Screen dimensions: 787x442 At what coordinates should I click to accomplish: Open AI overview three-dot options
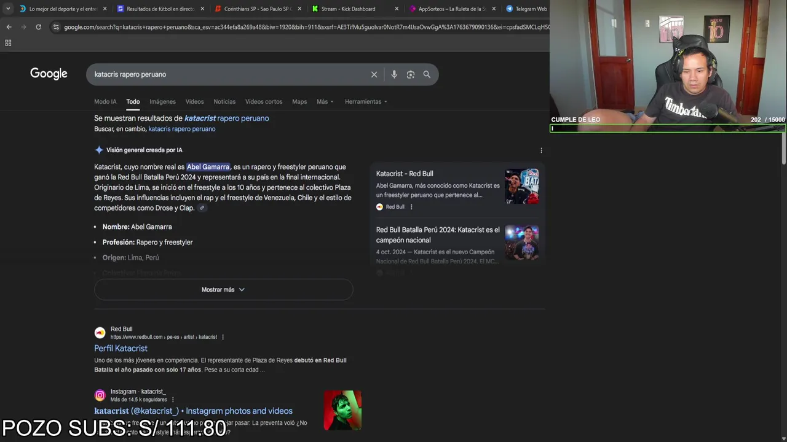(541, 150)
